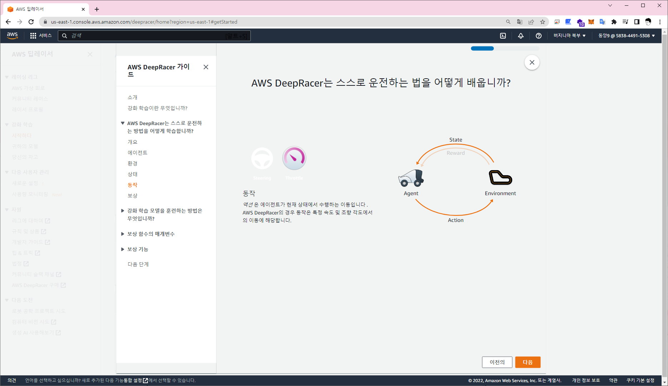The height and width of the screenshot is (386, 668).
Task: Collapse the 다중 사용자 관리 nav group
Action: [7, 172]
